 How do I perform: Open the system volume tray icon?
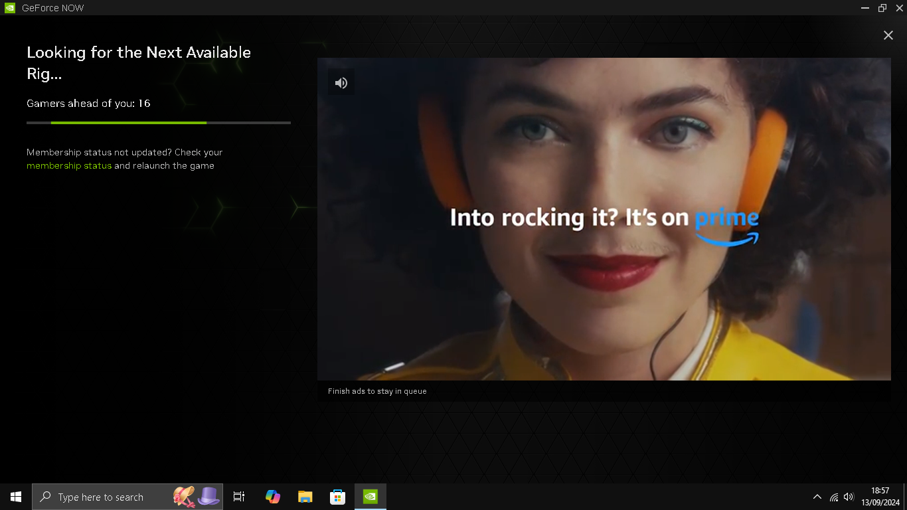pos(849,497)
